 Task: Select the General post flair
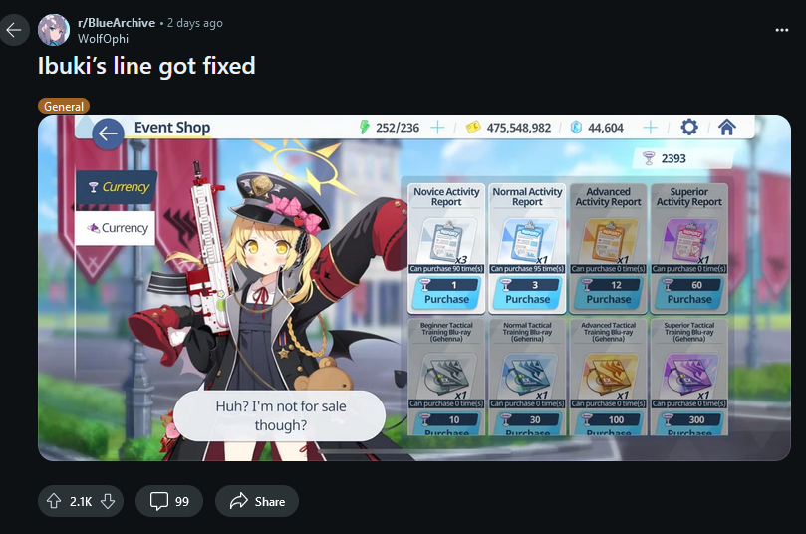[x=64, y=106]
